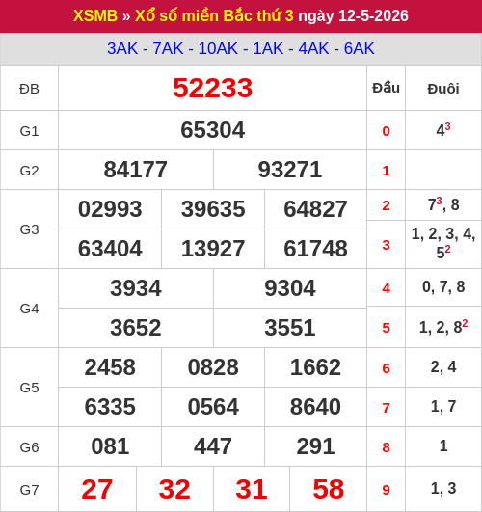Select G4 number 3551
Viewport: 482px width, 512px height.
pyautogui.click(x=290, y=328)
